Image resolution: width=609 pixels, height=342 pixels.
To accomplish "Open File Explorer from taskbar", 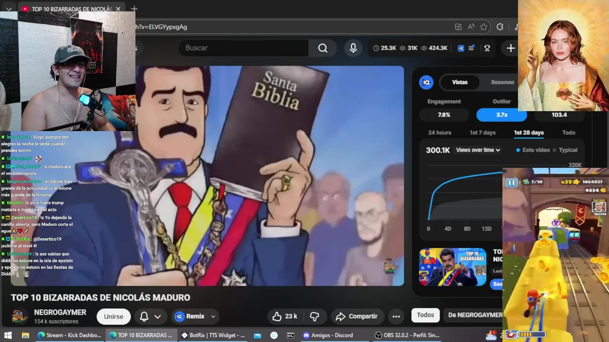I will pyautogui.click(x=25, y=335).
